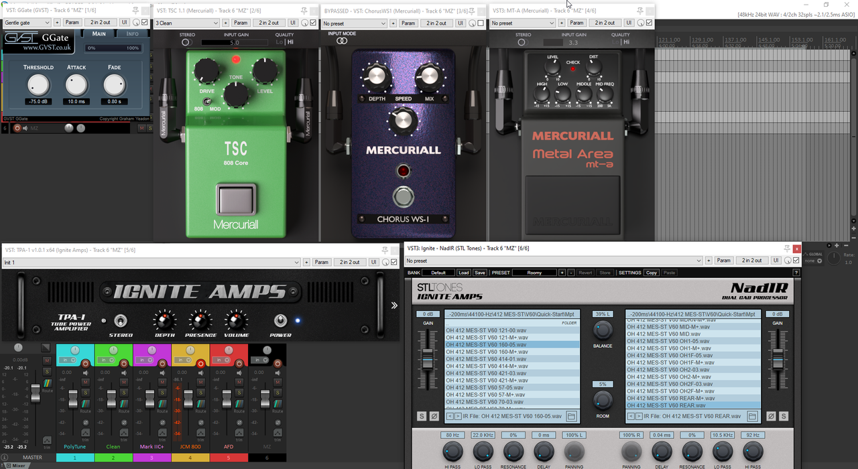Screen dimensions: 858x469
Task: Click plus button next to NadIR Roomy preset
Action: [563, 273]
